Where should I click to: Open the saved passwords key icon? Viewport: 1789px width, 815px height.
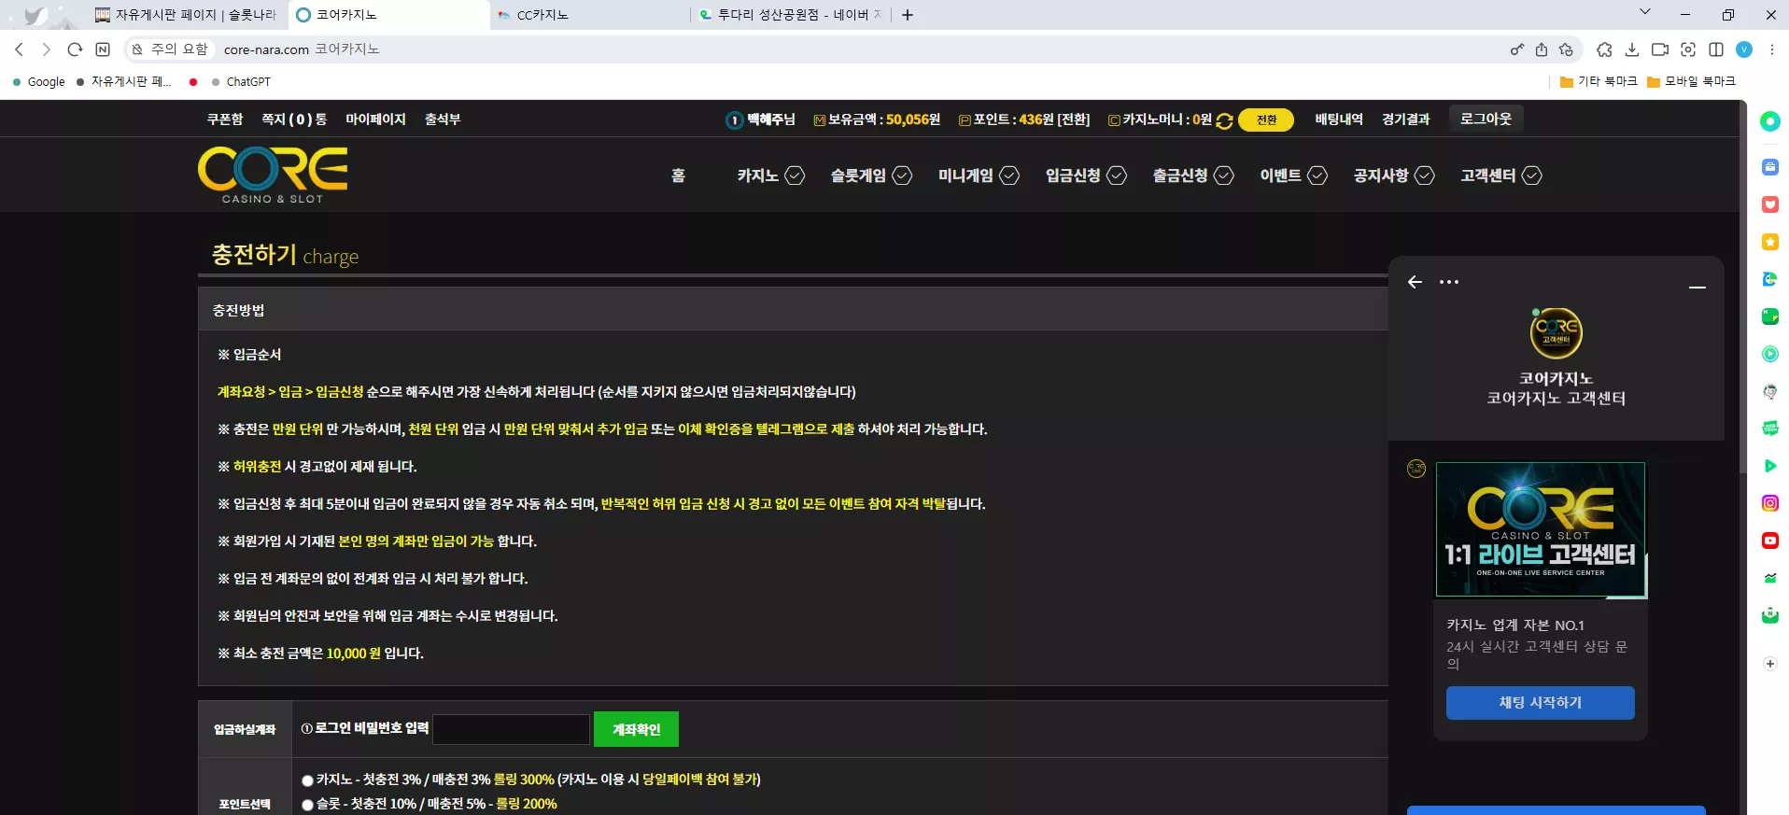point(1516,49)
